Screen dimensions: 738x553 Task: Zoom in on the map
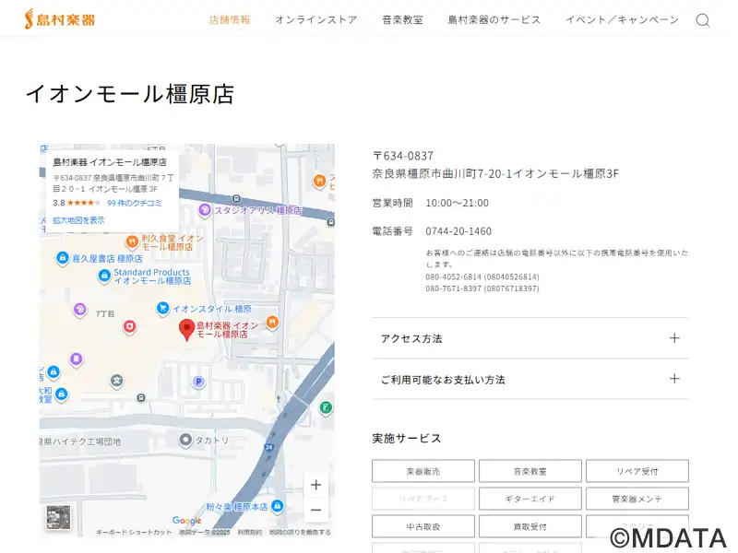coord(316,485)
